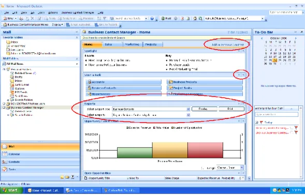305x195 pixels.
Task: Click the Tasks navigation button
Action: pyautogui.click(x=40, y=170)
